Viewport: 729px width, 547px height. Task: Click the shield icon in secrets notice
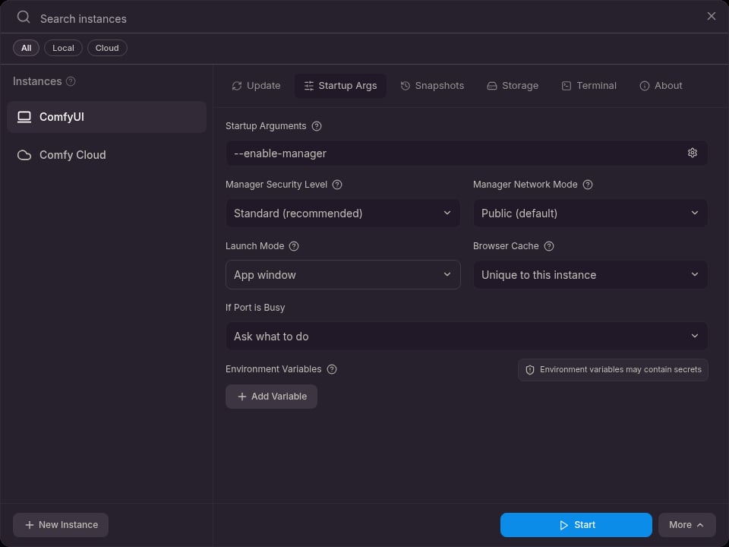[530, 370]
